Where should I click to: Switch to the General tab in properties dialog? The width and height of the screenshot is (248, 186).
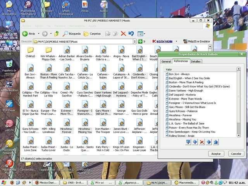pyautogui.click(x=166, y=62)
